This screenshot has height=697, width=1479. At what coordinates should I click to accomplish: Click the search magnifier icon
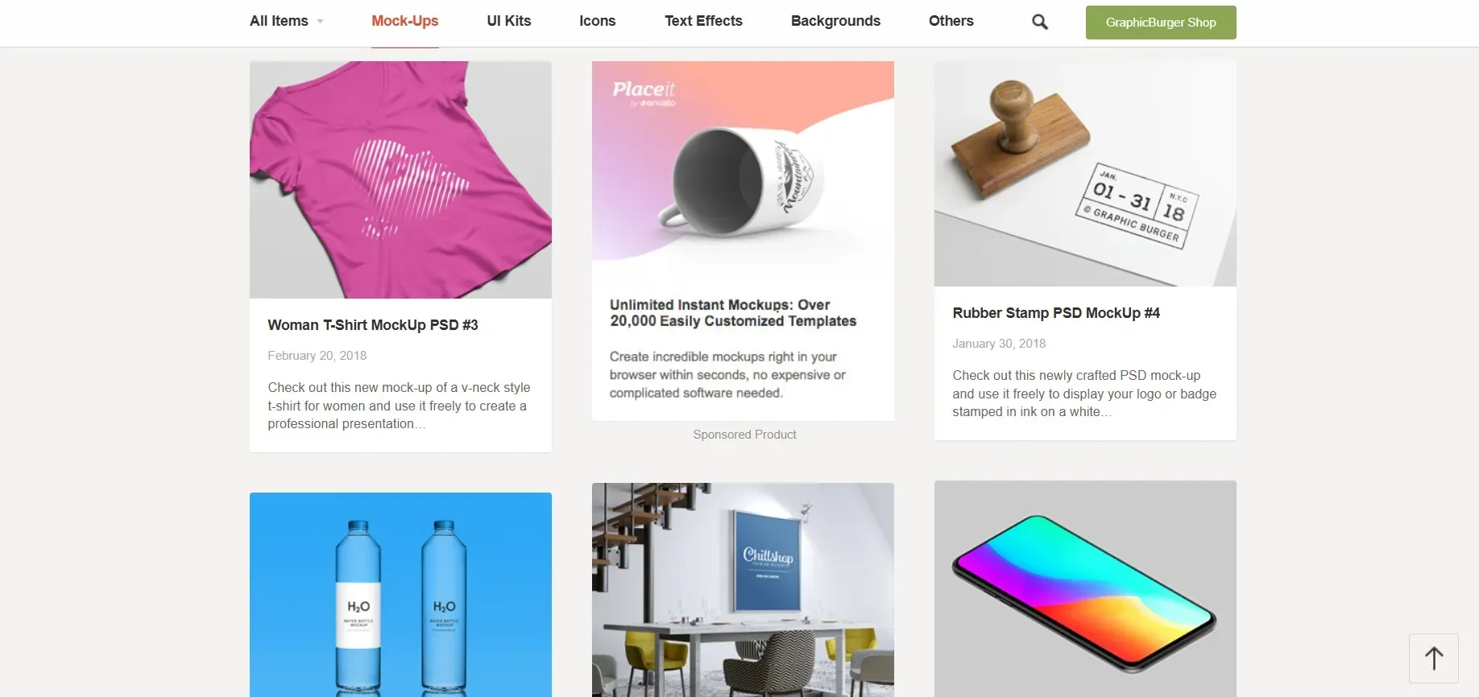tap(1040, 22)
